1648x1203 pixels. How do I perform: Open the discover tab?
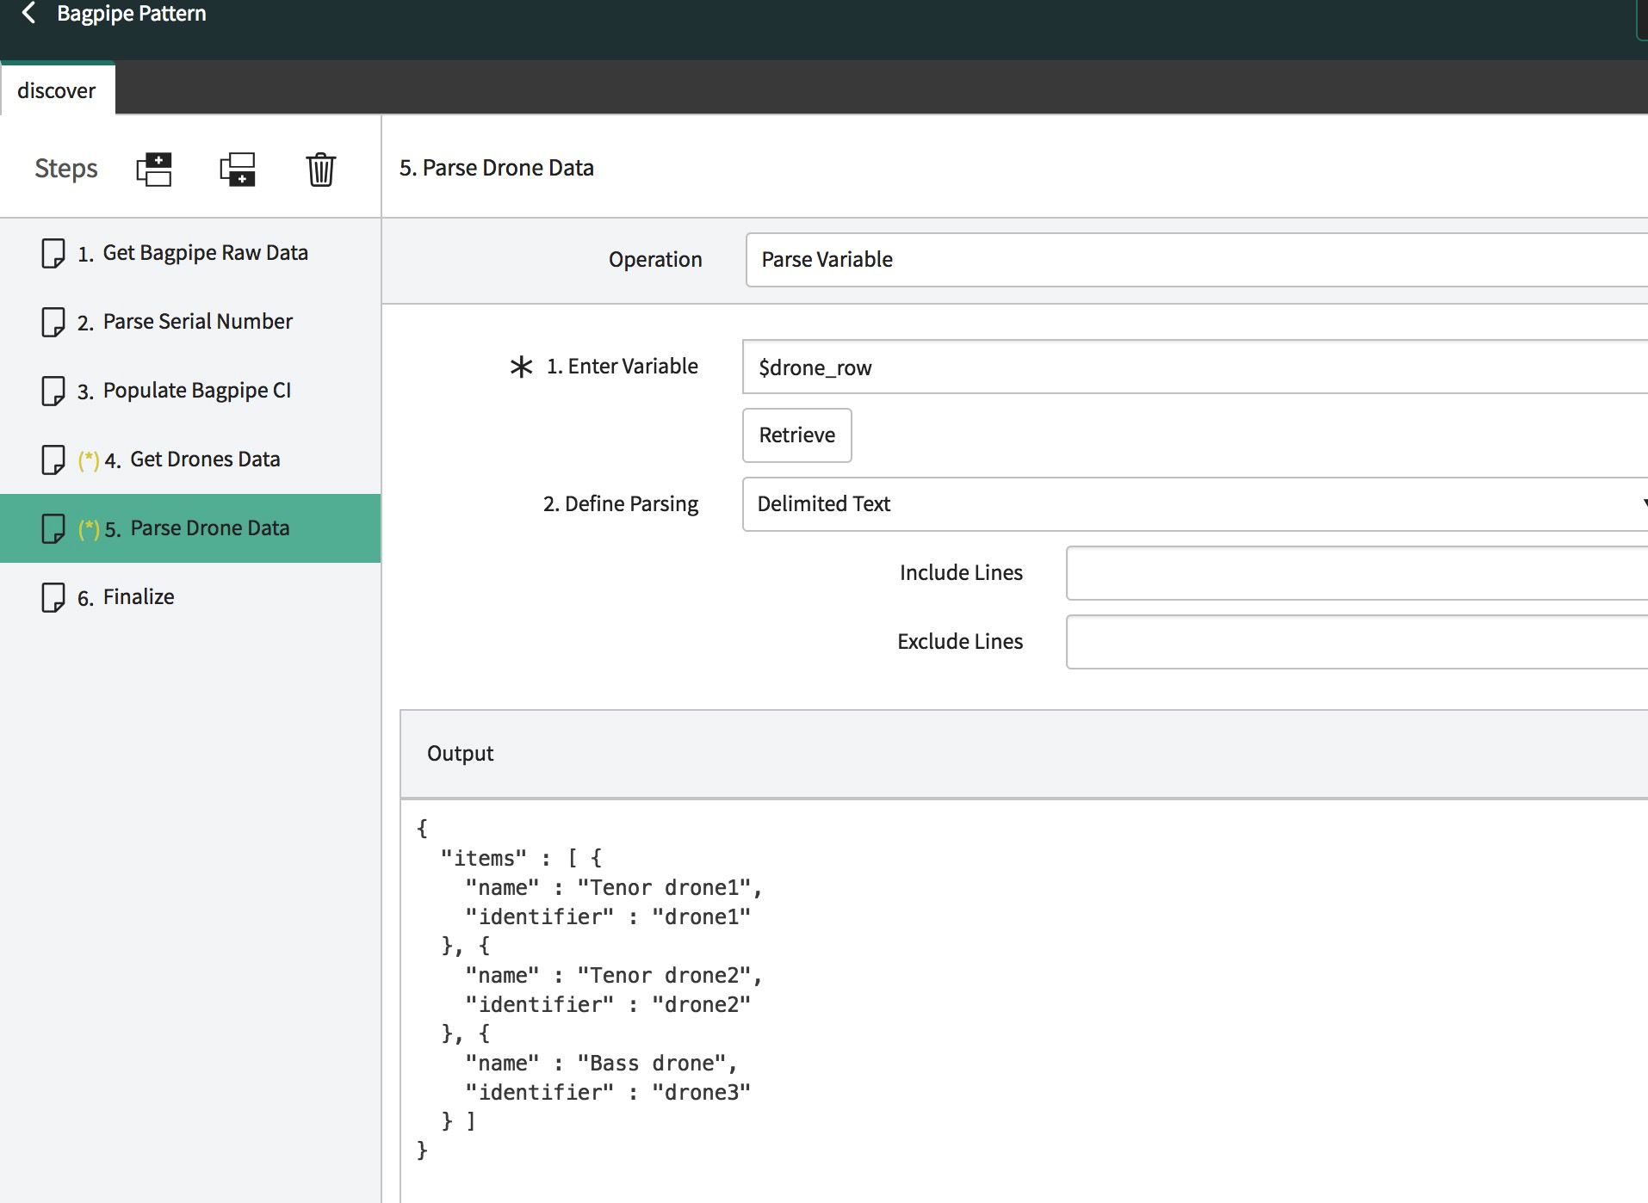57,89
